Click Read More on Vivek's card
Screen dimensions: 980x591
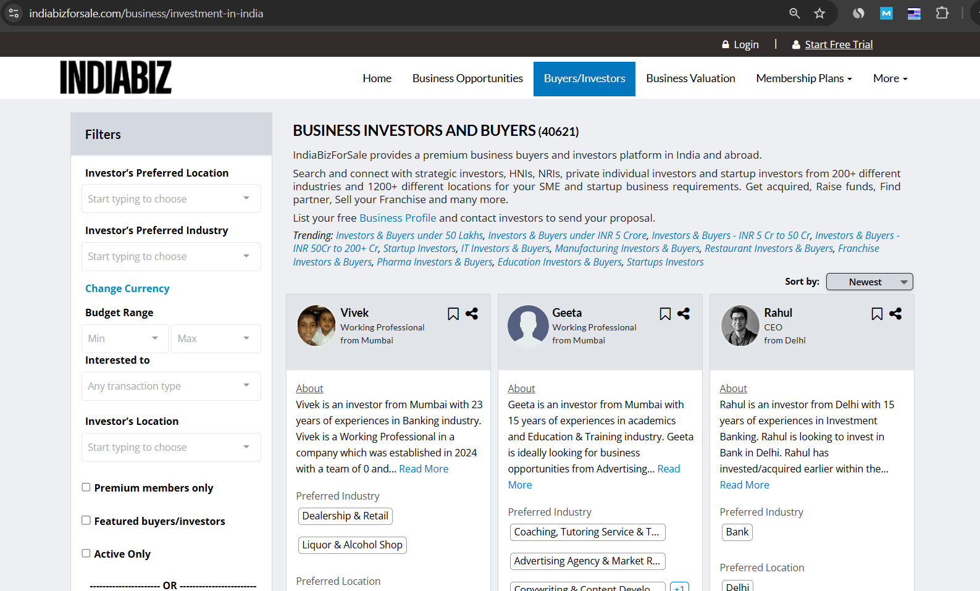pyautogui.click(x=424, y=469)
